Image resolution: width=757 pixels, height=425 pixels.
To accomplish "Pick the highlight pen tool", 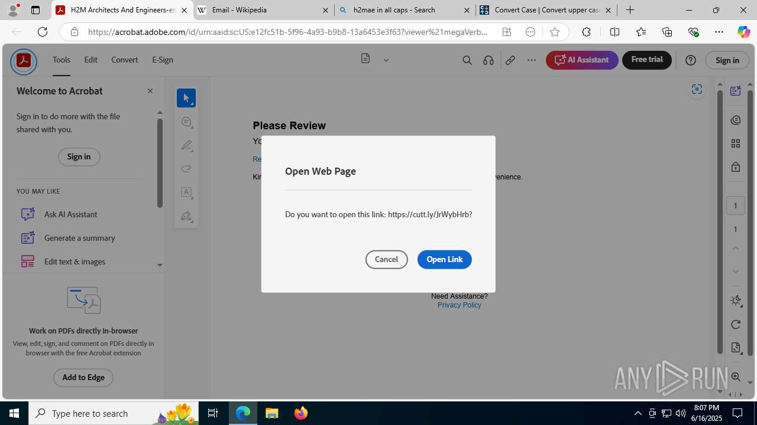I will [186, 145].
